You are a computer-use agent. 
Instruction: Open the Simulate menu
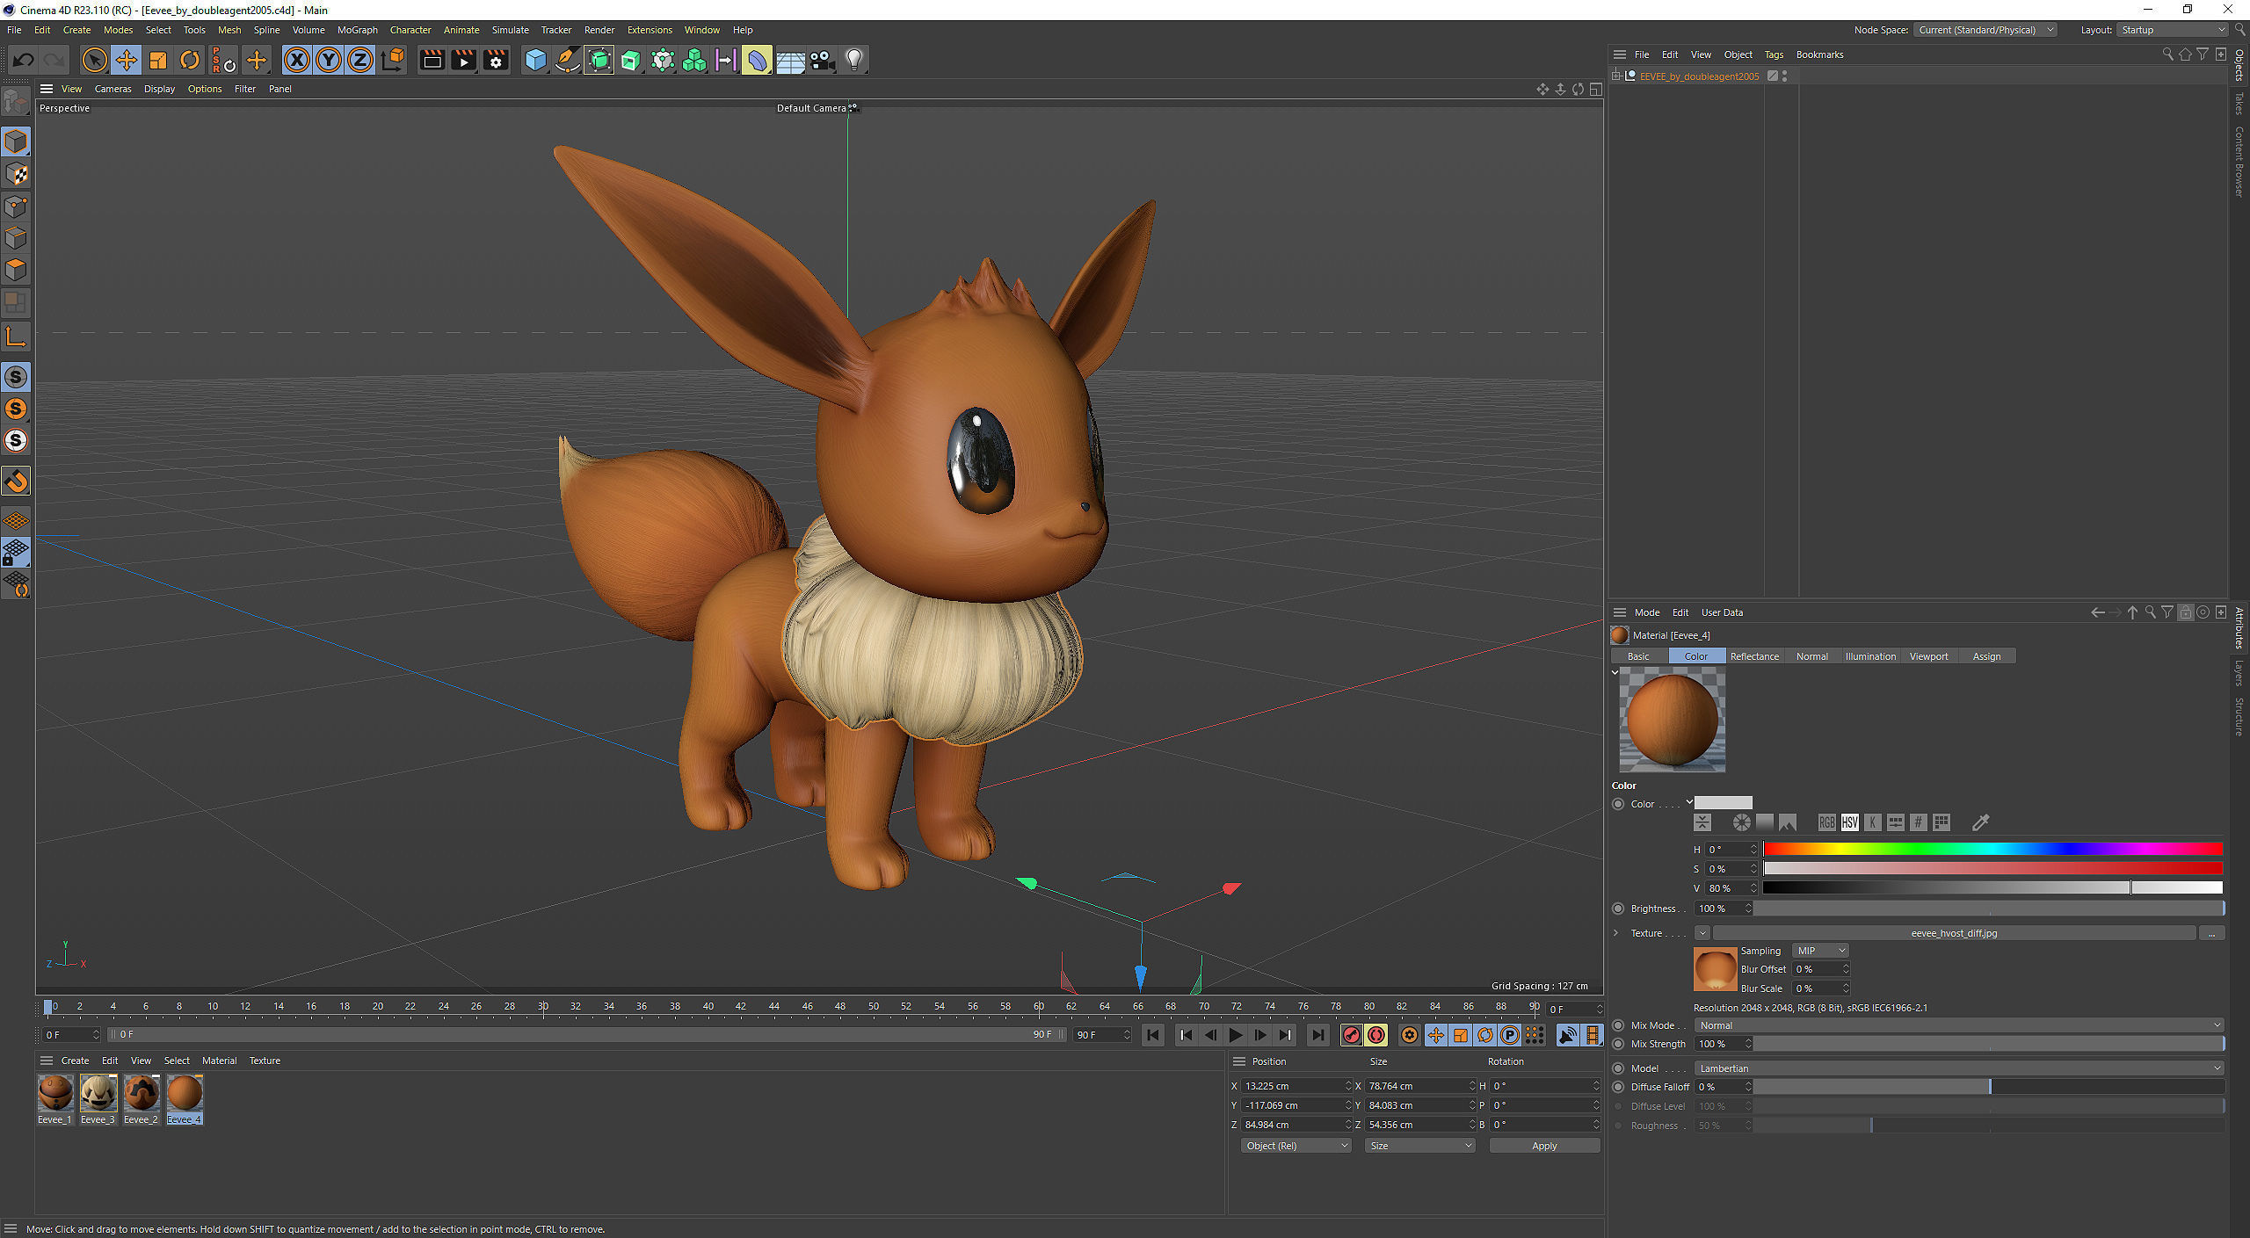coord(510,30)
